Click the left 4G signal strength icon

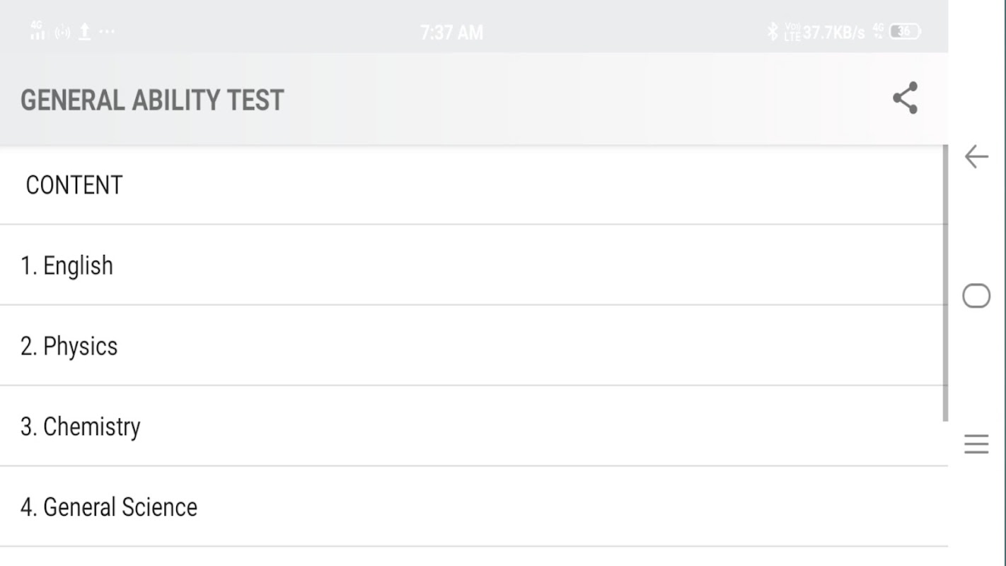[37, 31]
